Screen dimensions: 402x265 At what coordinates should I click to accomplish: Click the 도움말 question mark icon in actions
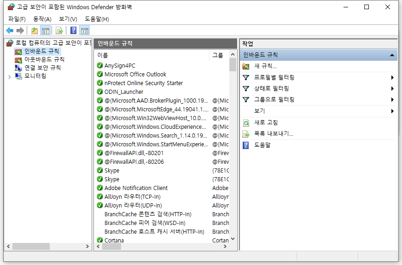click(245, 145)
